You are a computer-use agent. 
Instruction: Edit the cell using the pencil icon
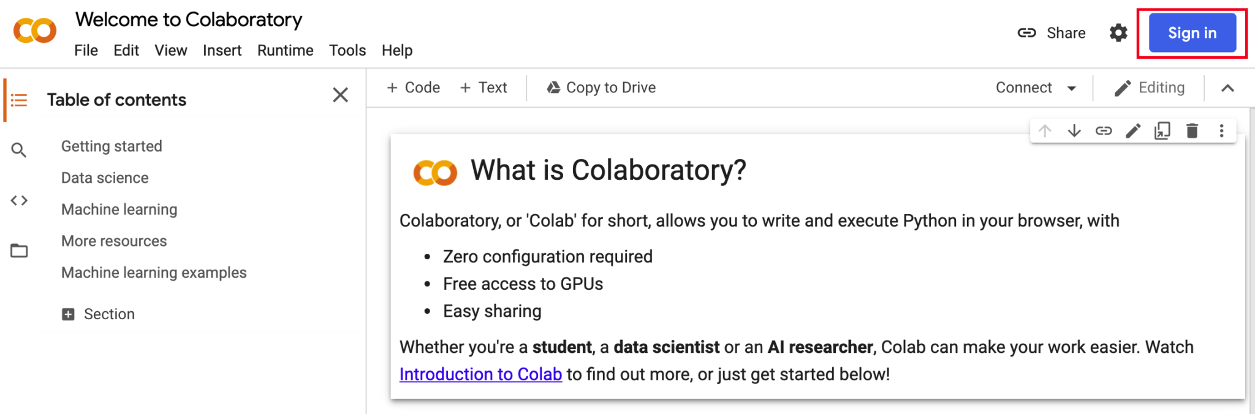pos(1132,130)
